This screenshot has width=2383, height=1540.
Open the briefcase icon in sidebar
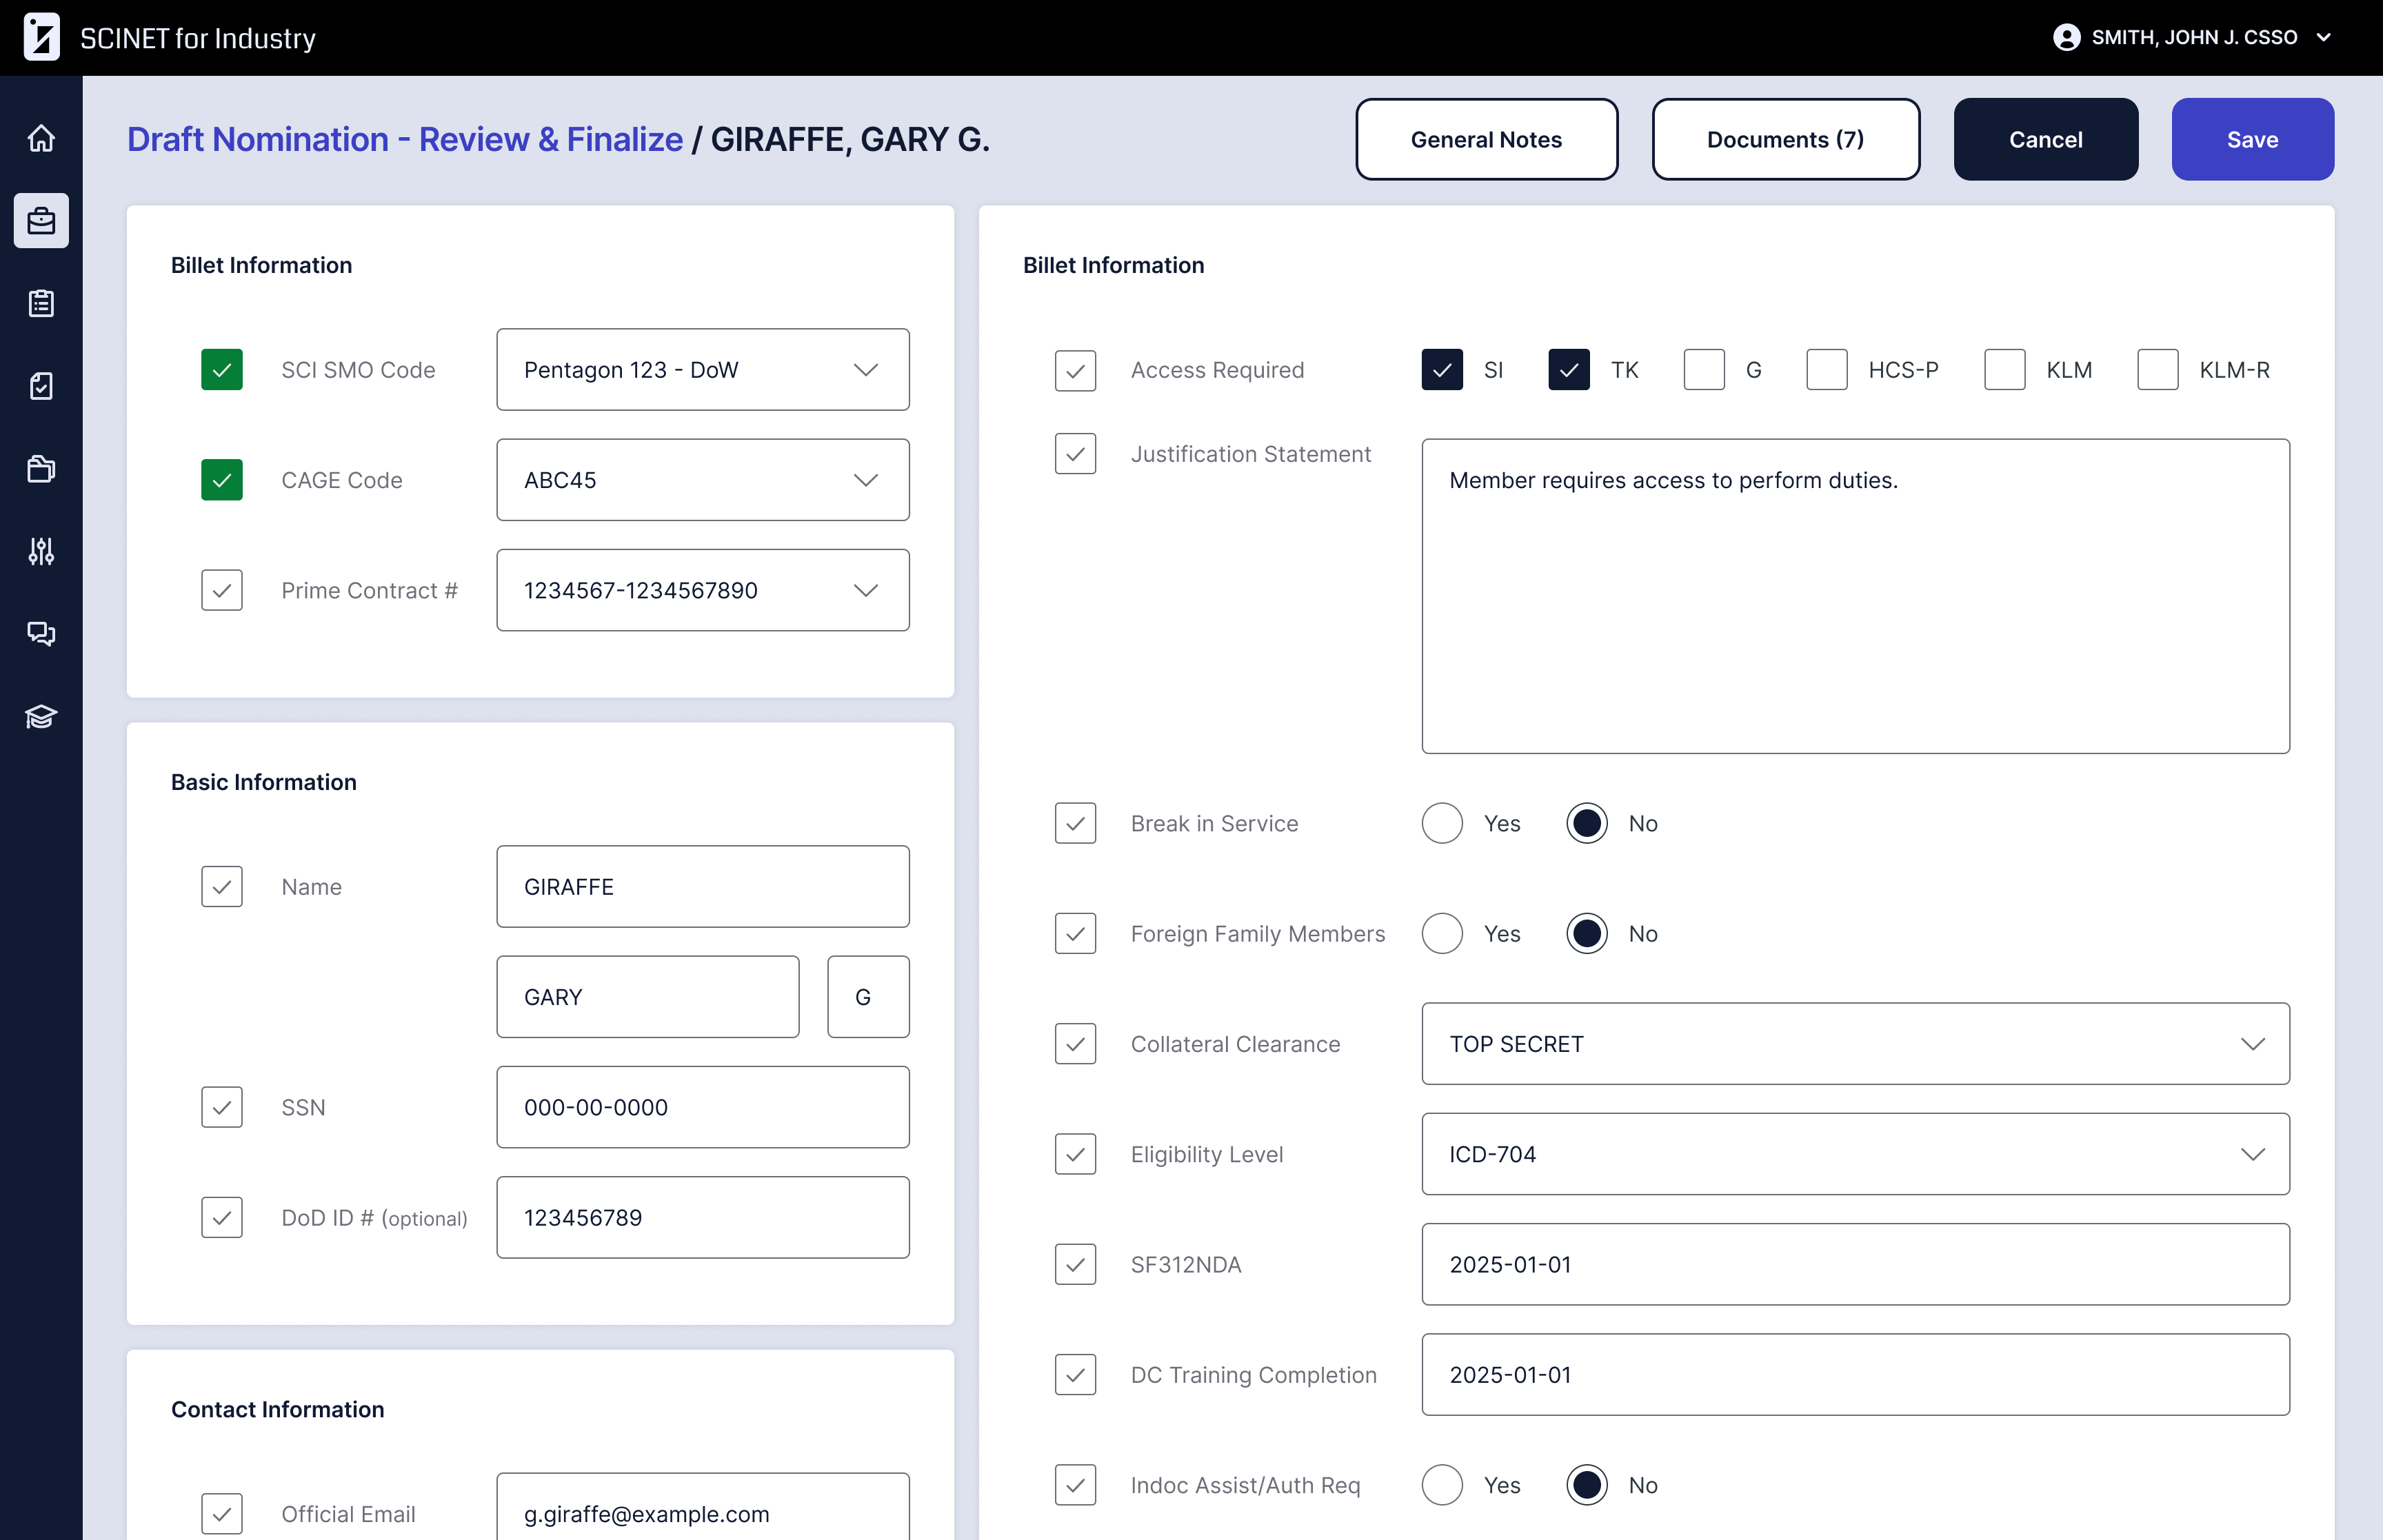pos(41,221)
